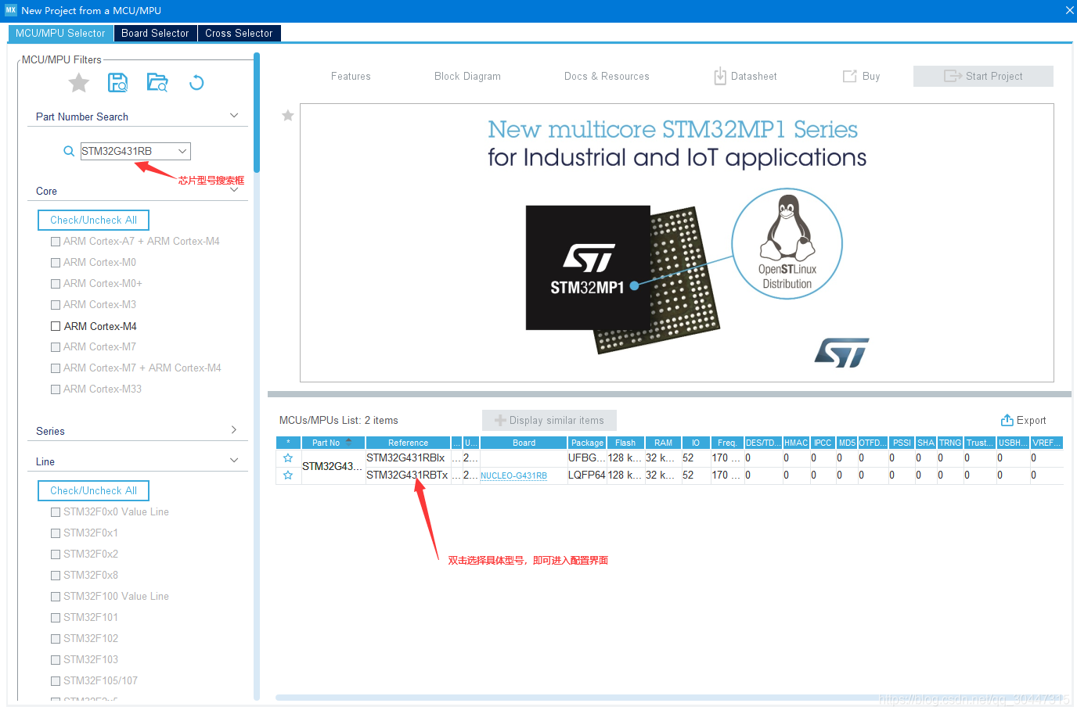Open the Datasheet download icon
Viewport: 1077px width, 714px height.
[x=720, y=76]
